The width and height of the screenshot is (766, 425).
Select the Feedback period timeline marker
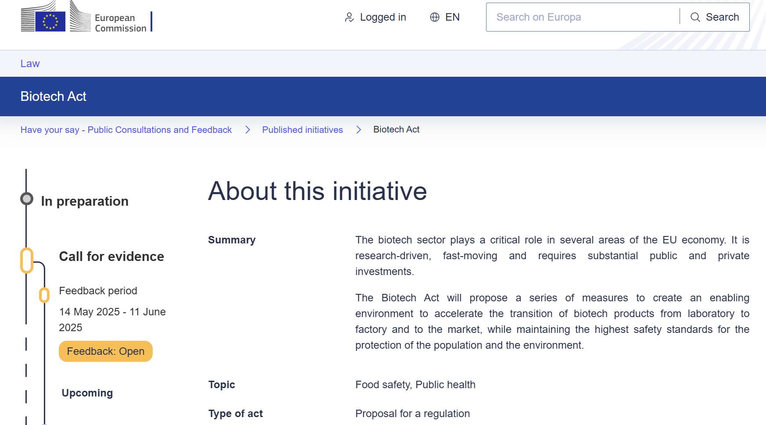(x=44, y=295)
